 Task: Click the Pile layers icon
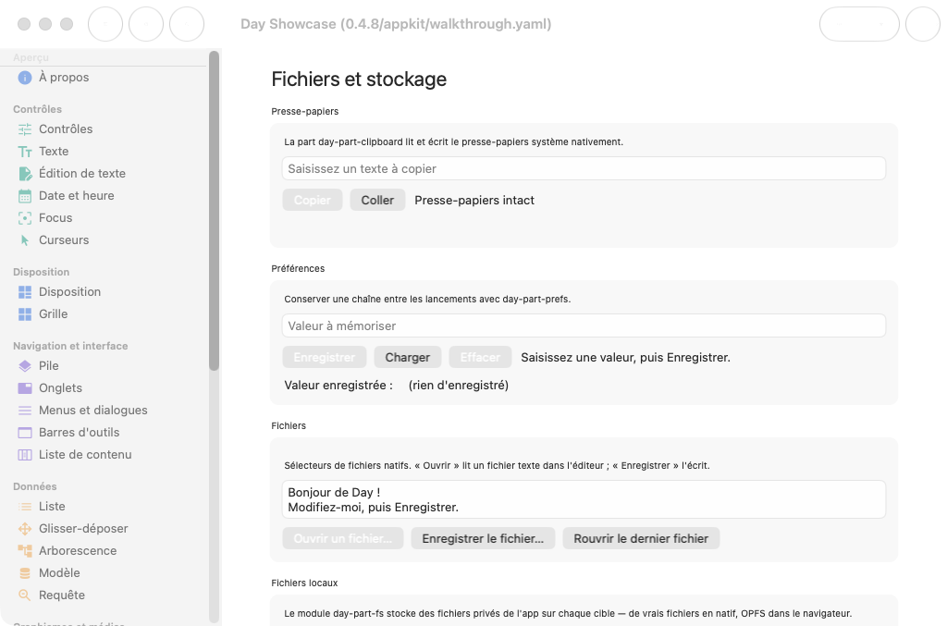(x=25, y=366)
